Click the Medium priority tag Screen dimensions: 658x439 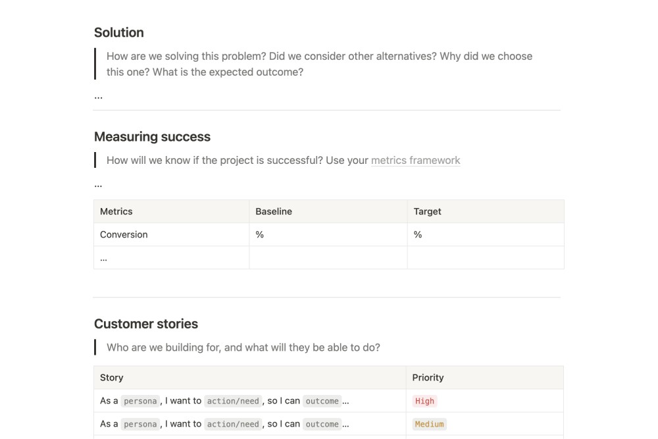429,424
